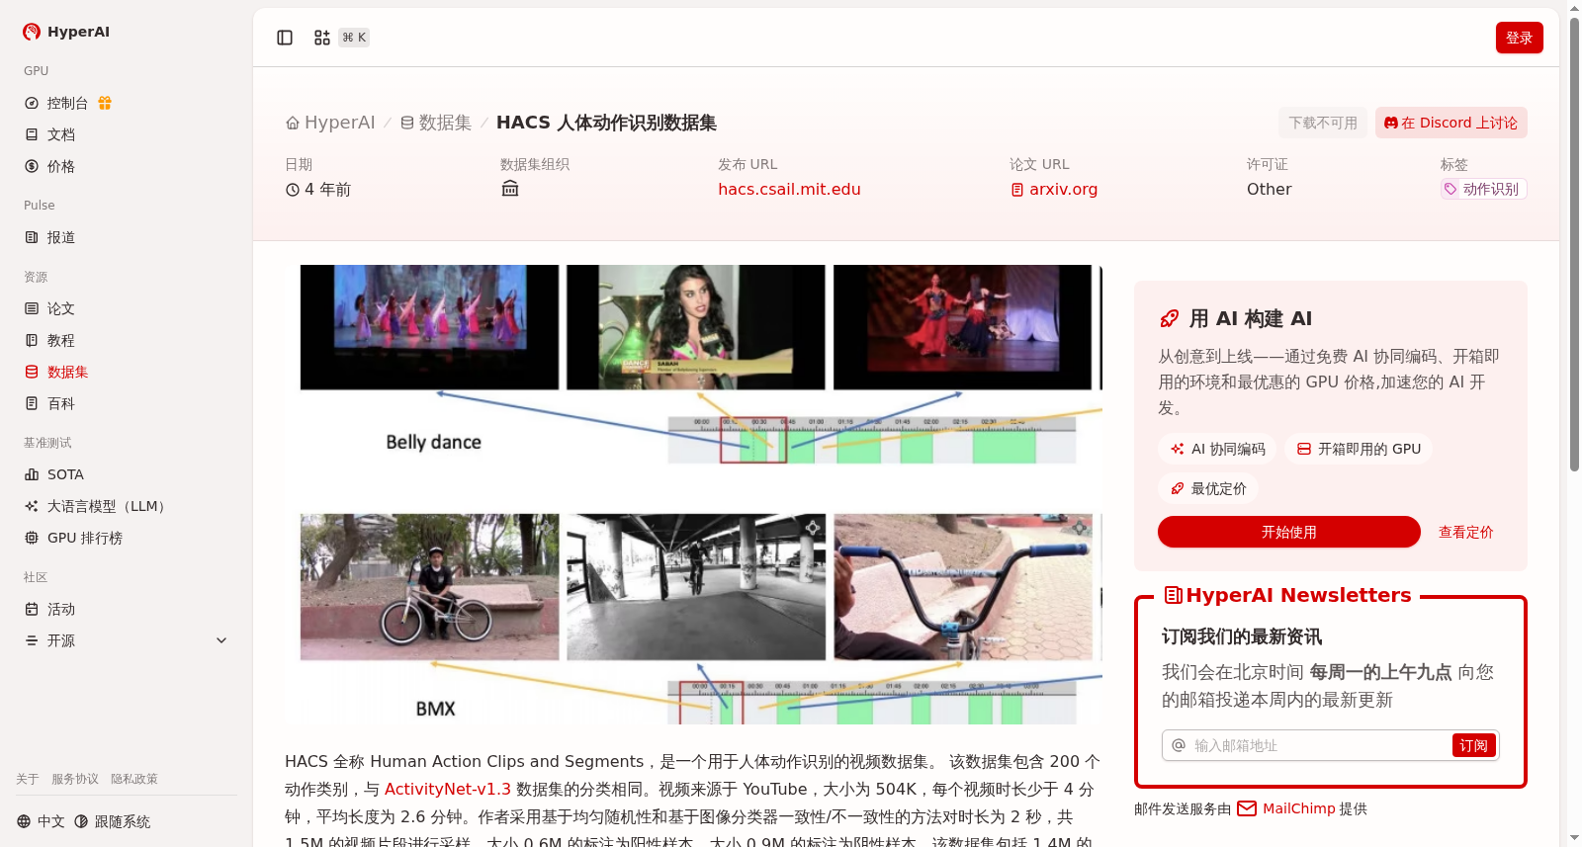Click the 最优定价 chip
This screenshot has height=847, width=1582.
[1208, 488]
